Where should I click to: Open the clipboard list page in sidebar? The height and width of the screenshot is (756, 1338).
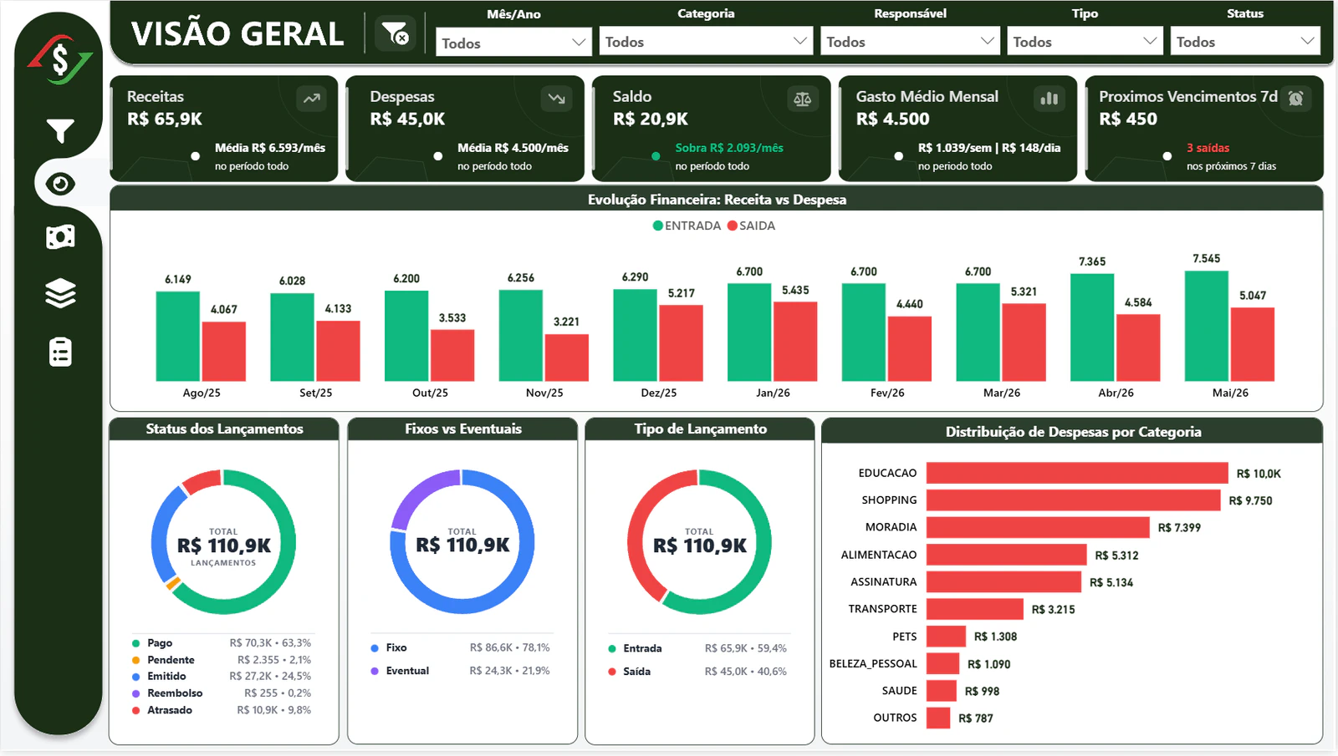pyautogui.click(x=60, y=353)
